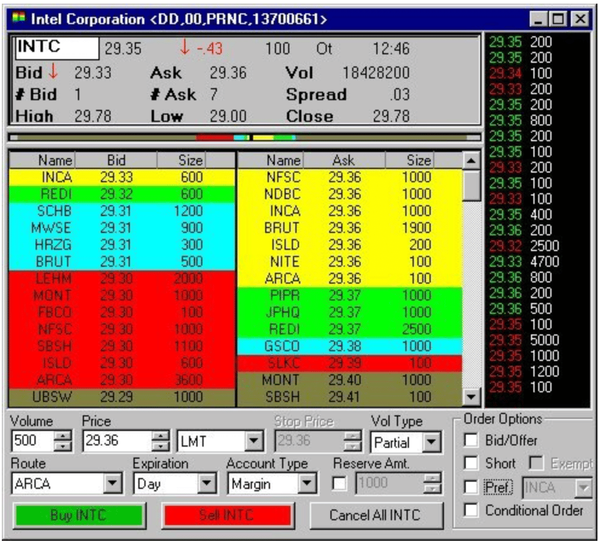598x542 pixels.
Task: Click the application icon in title bar
Action: pyautogui.click(x=19, y=19)
